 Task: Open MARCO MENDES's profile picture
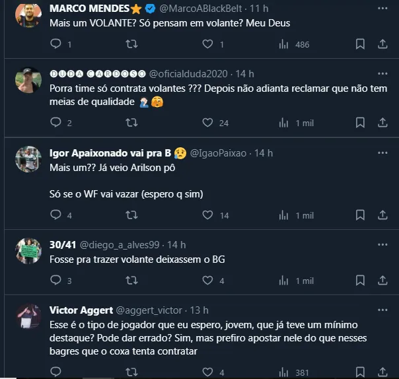tap(28, 15)
